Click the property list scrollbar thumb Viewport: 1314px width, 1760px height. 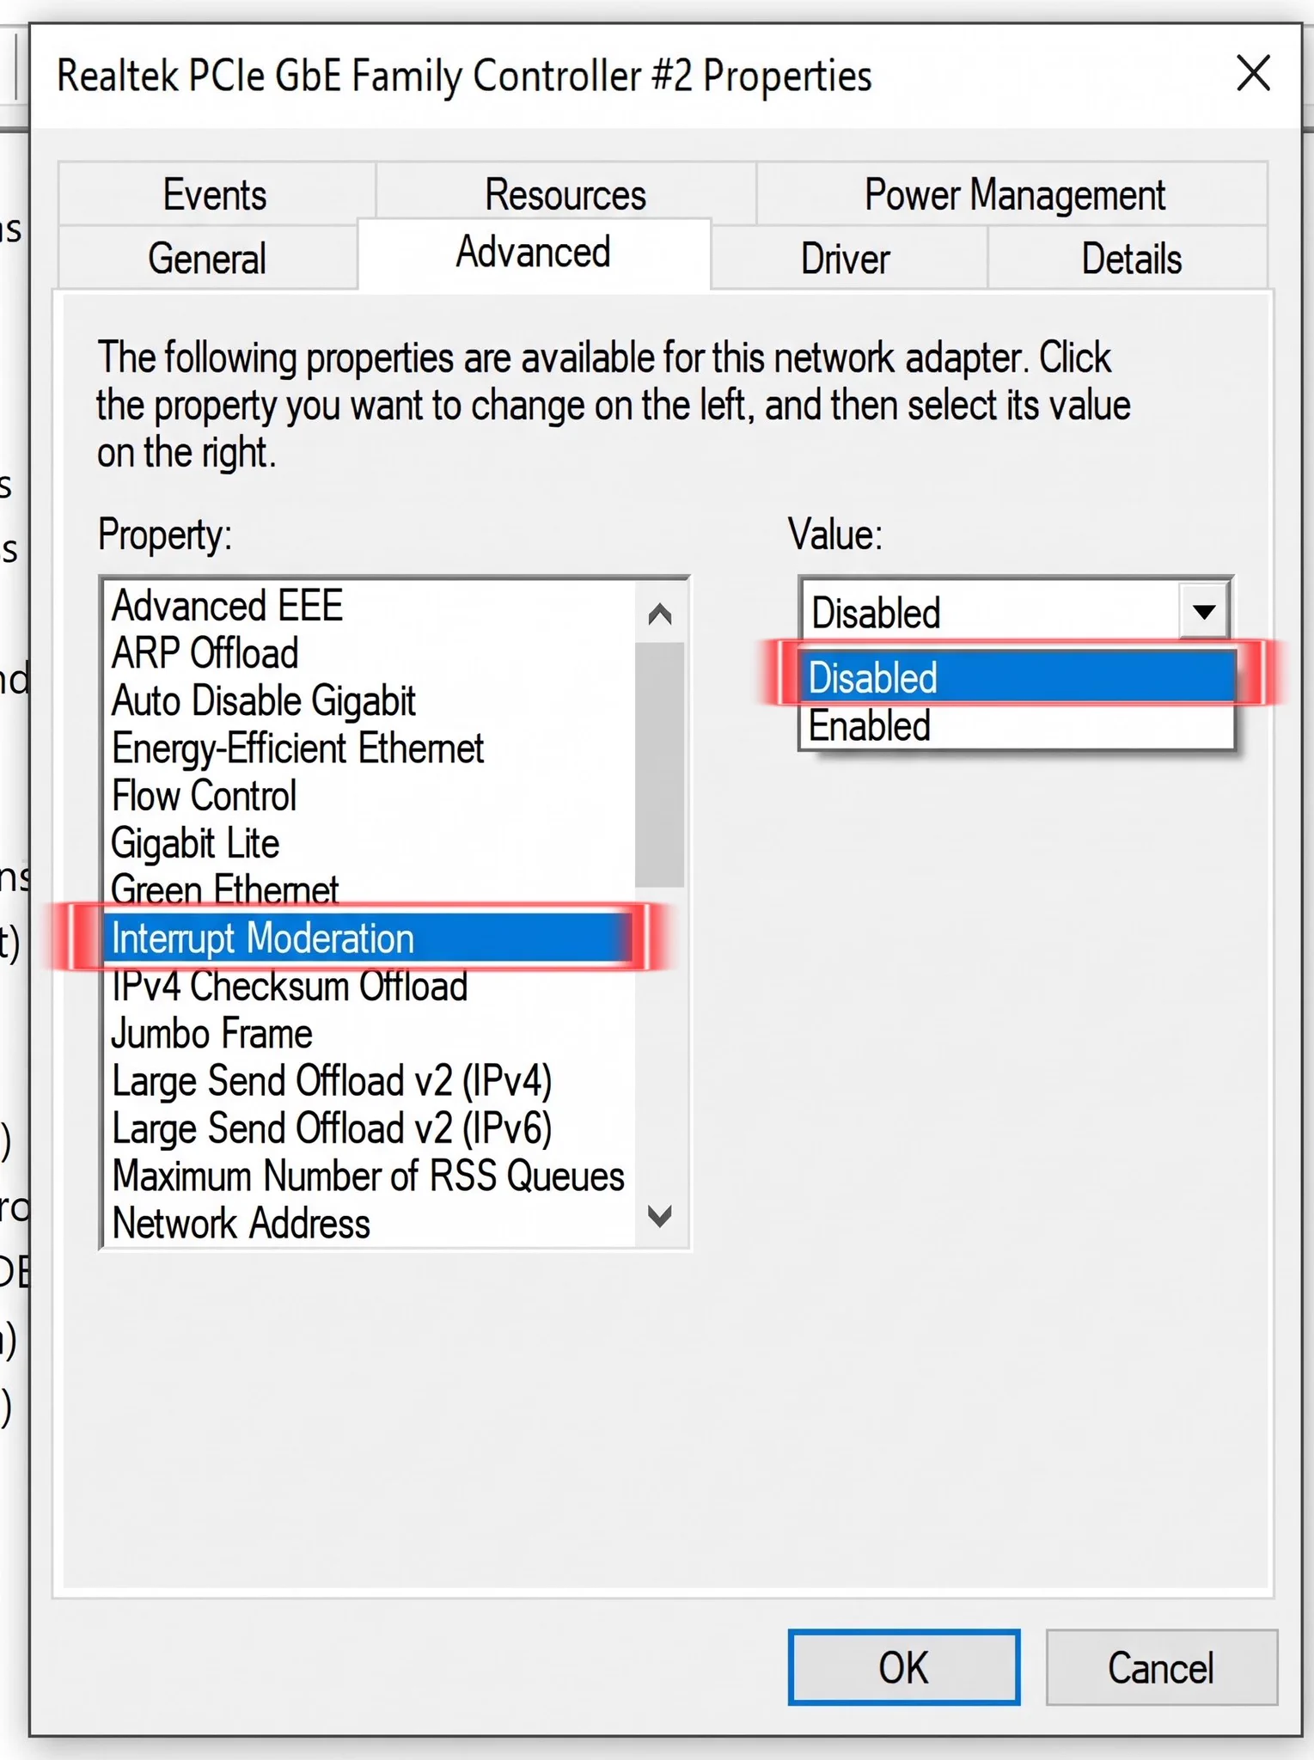click(660, 764)
